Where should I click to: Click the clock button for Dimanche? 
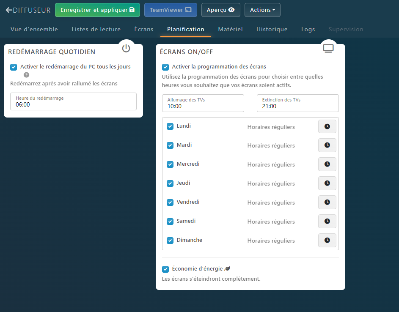click(x=327, y=241)
